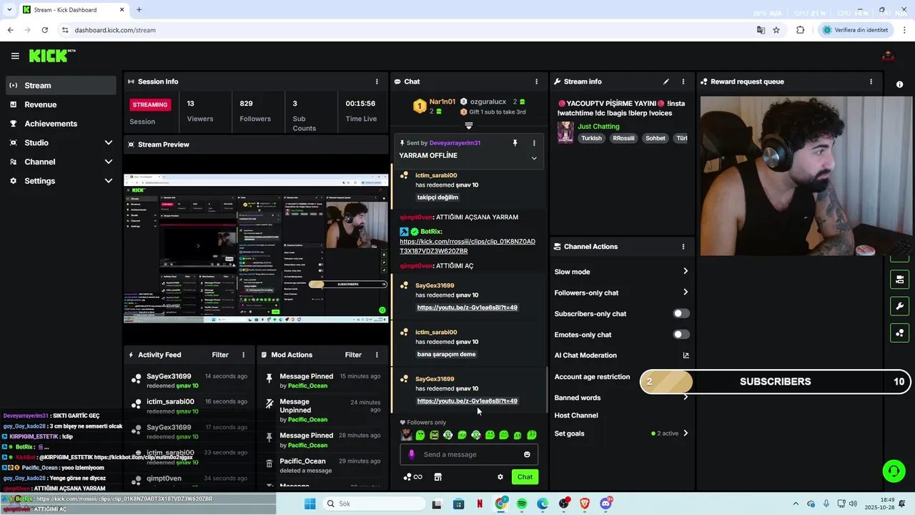This screenshot has width=915, height=515.
Task: Open pinned message three-dot menu
Action: [533, 143]
